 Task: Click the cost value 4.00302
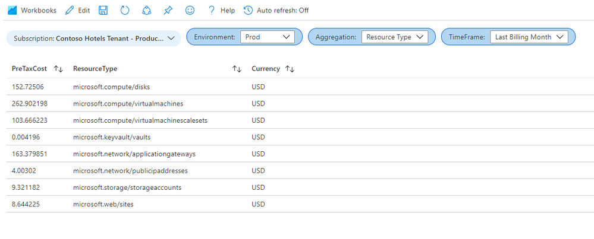(x=24, y=171)
